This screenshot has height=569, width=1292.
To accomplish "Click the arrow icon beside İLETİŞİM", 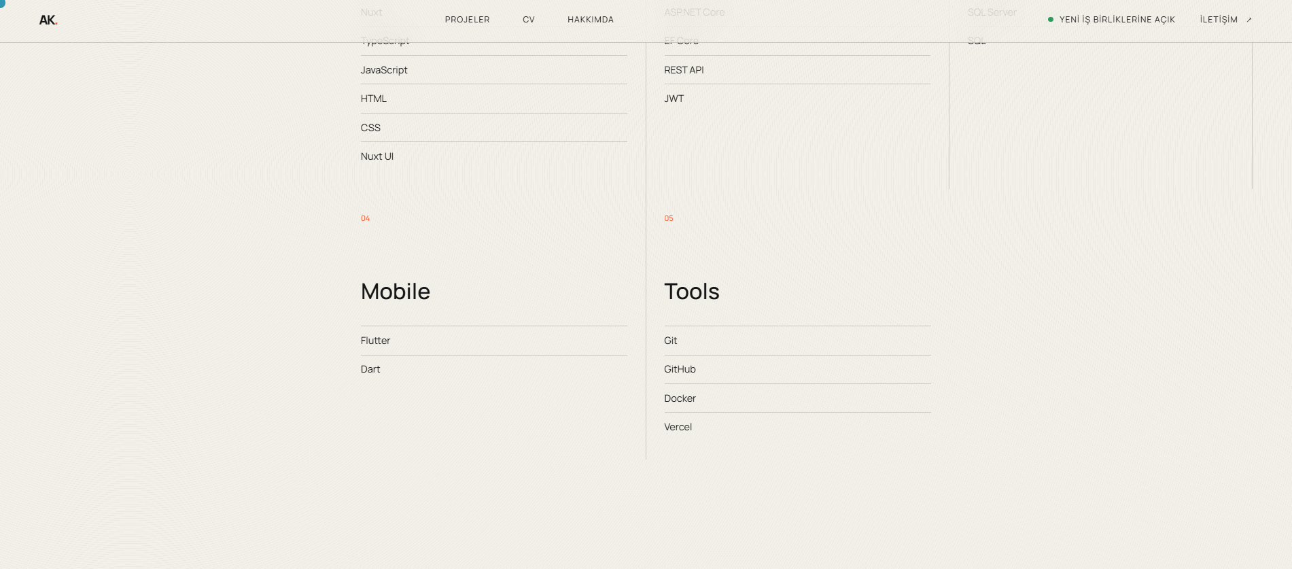I will [1249, 20].
